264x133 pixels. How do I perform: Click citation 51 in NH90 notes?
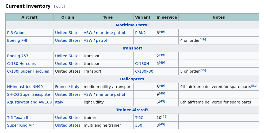pyautogui.click(x=254, y=86)
